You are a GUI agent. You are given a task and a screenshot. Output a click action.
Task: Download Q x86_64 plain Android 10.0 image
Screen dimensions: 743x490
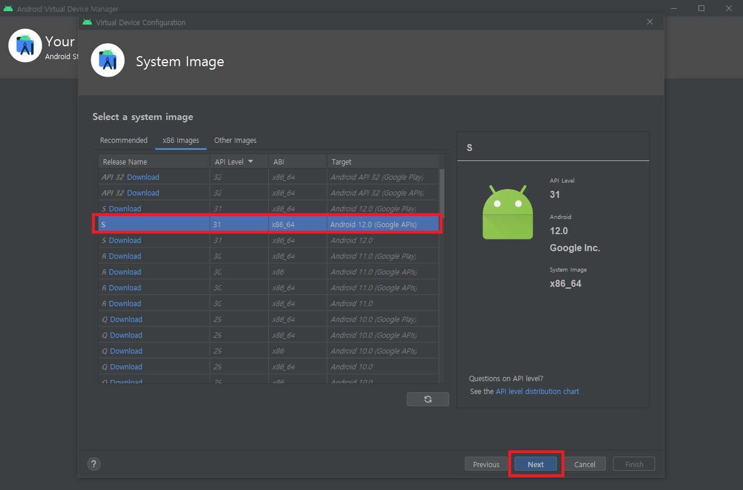(x=126, y=366)
